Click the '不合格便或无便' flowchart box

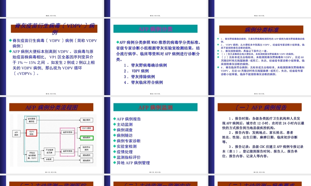point(49,151)
